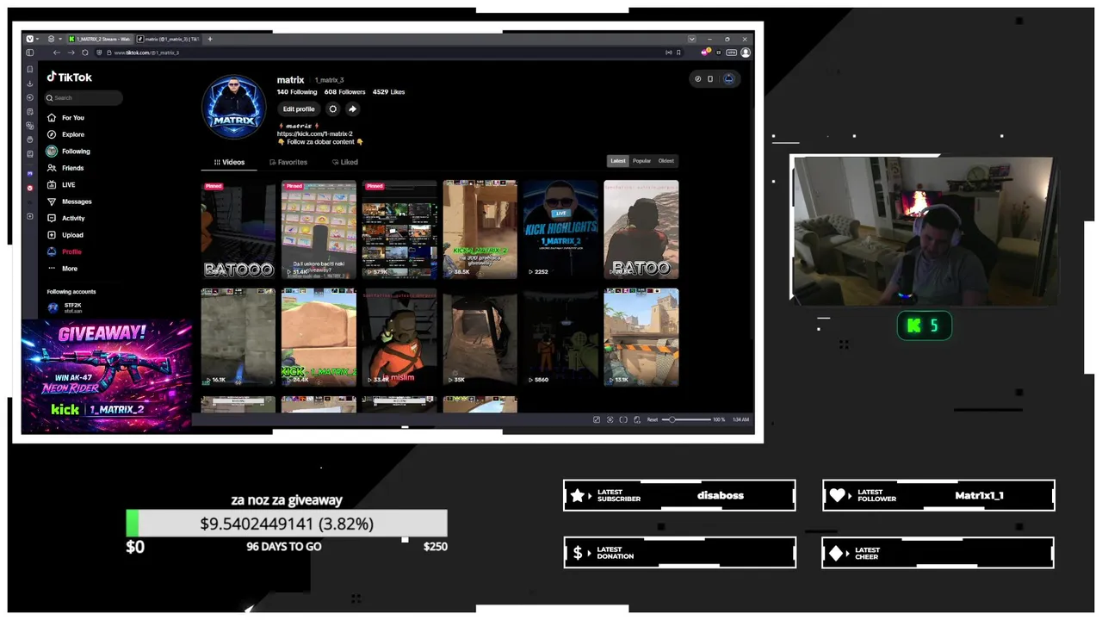Open the Friends section
The height and width of the screenshot is (620, 1102).
[66, 168]
